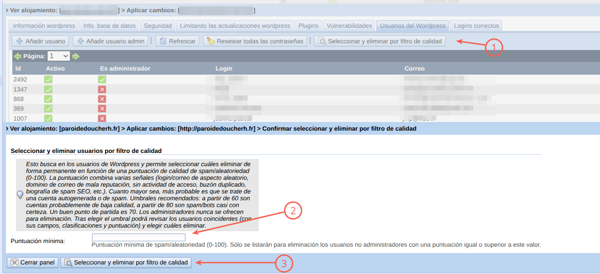Viewport: 600px width, 274px height.
Task: Open the Vulnerabilidades tab
Action: click(x=349, y=25)
